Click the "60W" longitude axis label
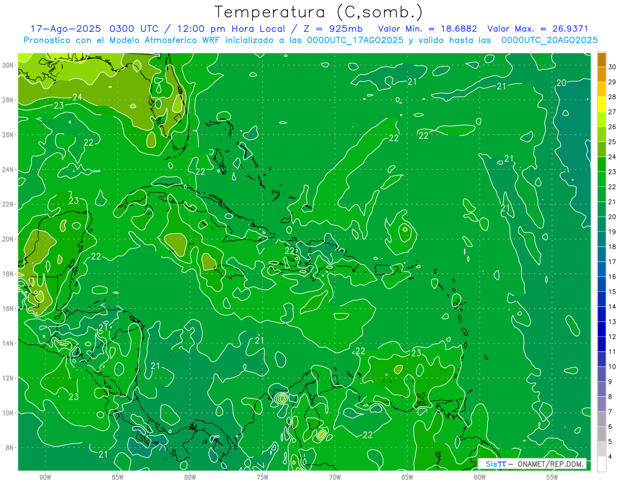 [480, 477]
